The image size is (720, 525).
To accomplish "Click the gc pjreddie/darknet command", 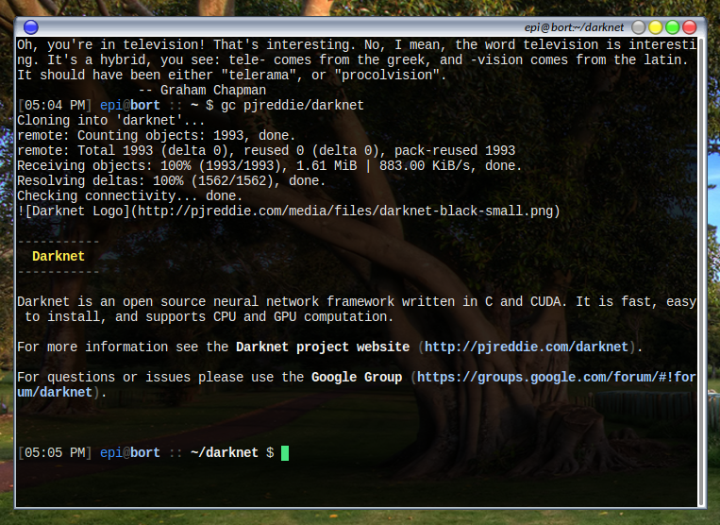I will 292,105.
